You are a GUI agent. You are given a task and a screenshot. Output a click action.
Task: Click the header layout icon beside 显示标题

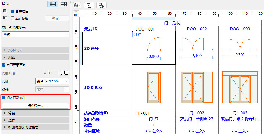(5, 18)
